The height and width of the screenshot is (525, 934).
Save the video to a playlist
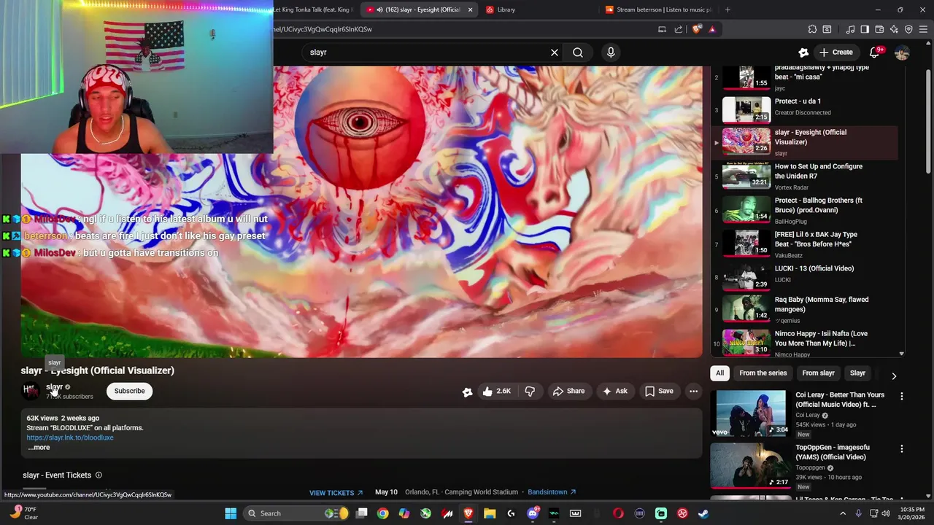click(x=658, y=392)
